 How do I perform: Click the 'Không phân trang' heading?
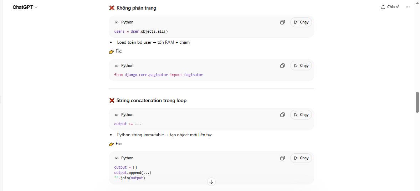[x=136, y=8]
